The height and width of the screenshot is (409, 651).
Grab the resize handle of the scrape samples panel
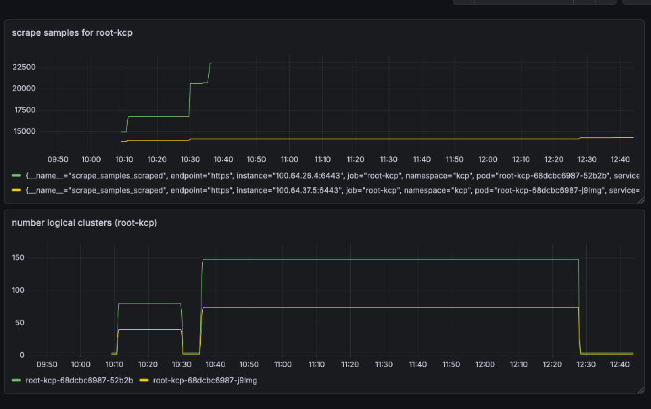click(641, 201)
